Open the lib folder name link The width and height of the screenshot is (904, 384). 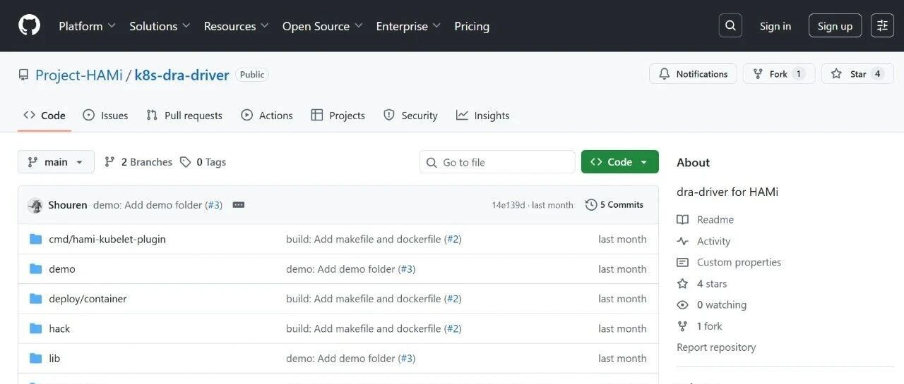(54, 358)
